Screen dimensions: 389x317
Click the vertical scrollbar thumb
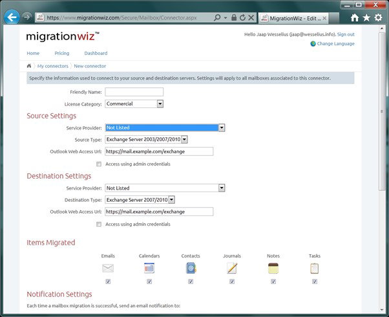tap(382, 111)
